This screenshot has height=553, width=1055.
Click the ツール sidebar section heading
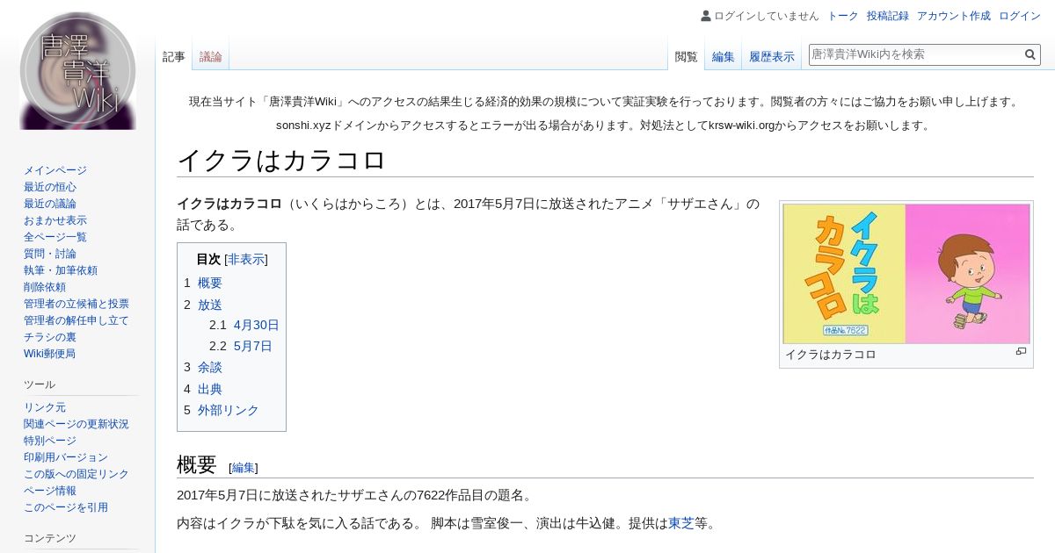(40, 384)
